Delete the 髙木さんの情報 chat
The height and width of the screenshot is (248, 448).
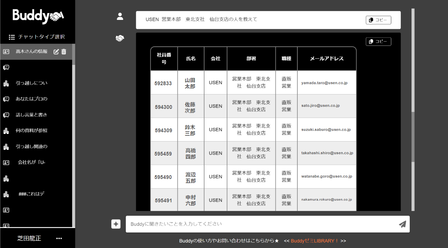[64, 52]
